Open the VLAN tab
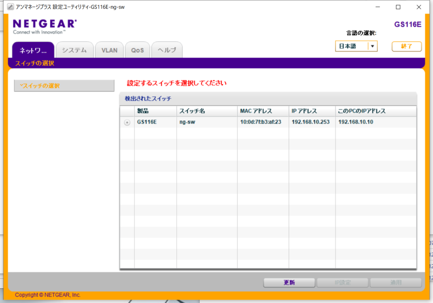The height and width of the screenshot is (303, 433). coord(110,50)
